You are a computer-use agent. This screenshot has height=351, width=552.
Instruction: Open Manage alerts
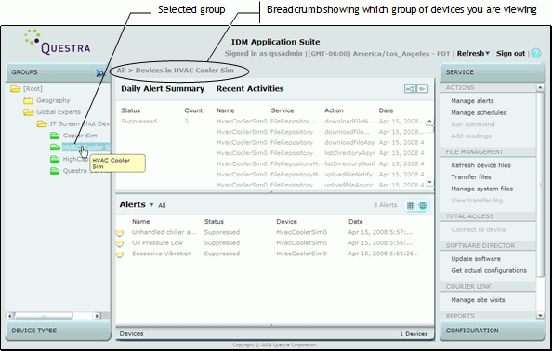(472, 101)
